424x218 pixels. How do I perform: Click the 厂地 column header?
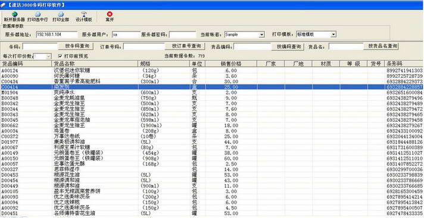[x=298, y=64]
